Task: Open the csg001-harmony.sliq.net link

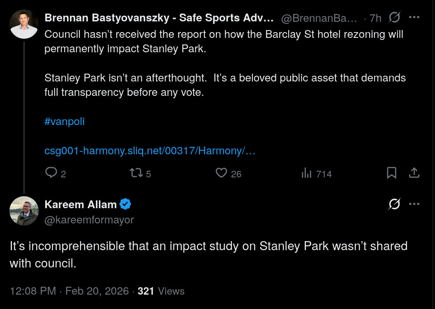Action: (150, 151)
